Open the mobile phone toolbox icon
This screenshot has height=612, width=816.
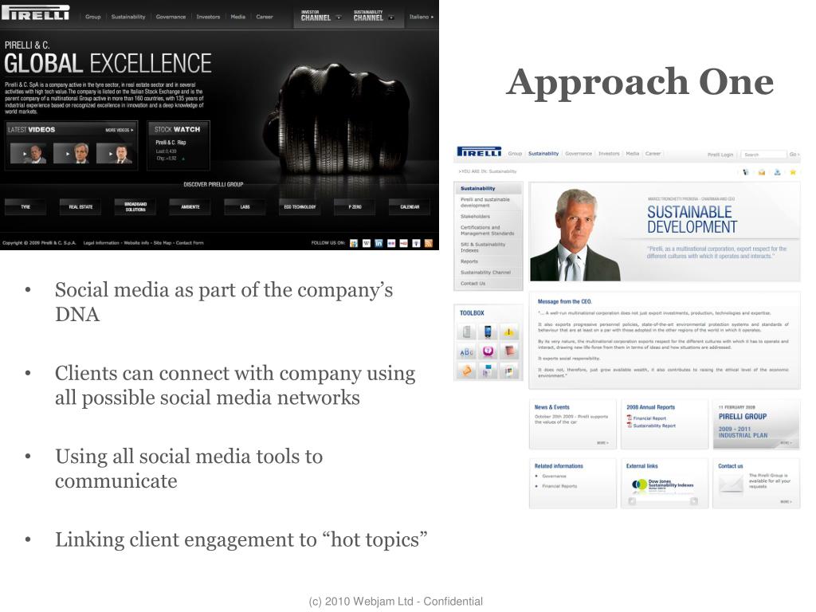[488, 331]
